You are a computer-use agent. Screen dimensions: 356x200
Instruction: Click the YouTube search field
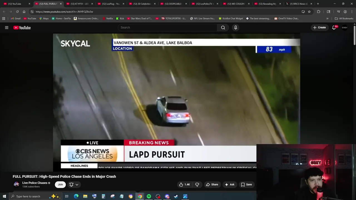168,27
